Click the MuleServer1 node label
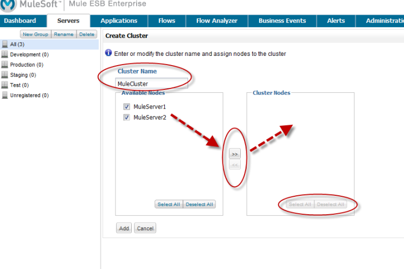Viewport: 404px width, 269px height. coord(150,107)
